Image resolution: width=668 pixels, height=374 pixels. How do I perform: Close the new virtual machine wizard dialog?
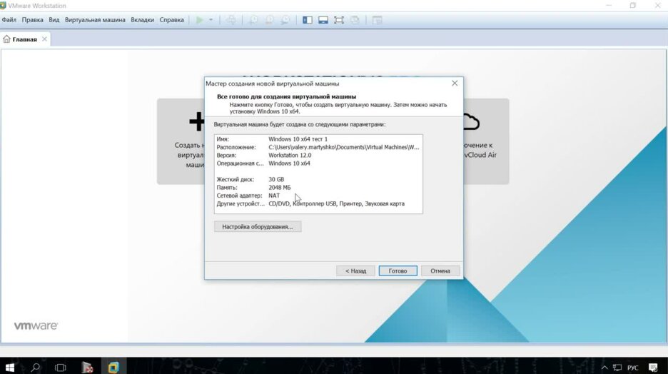(x=455, y=83)
